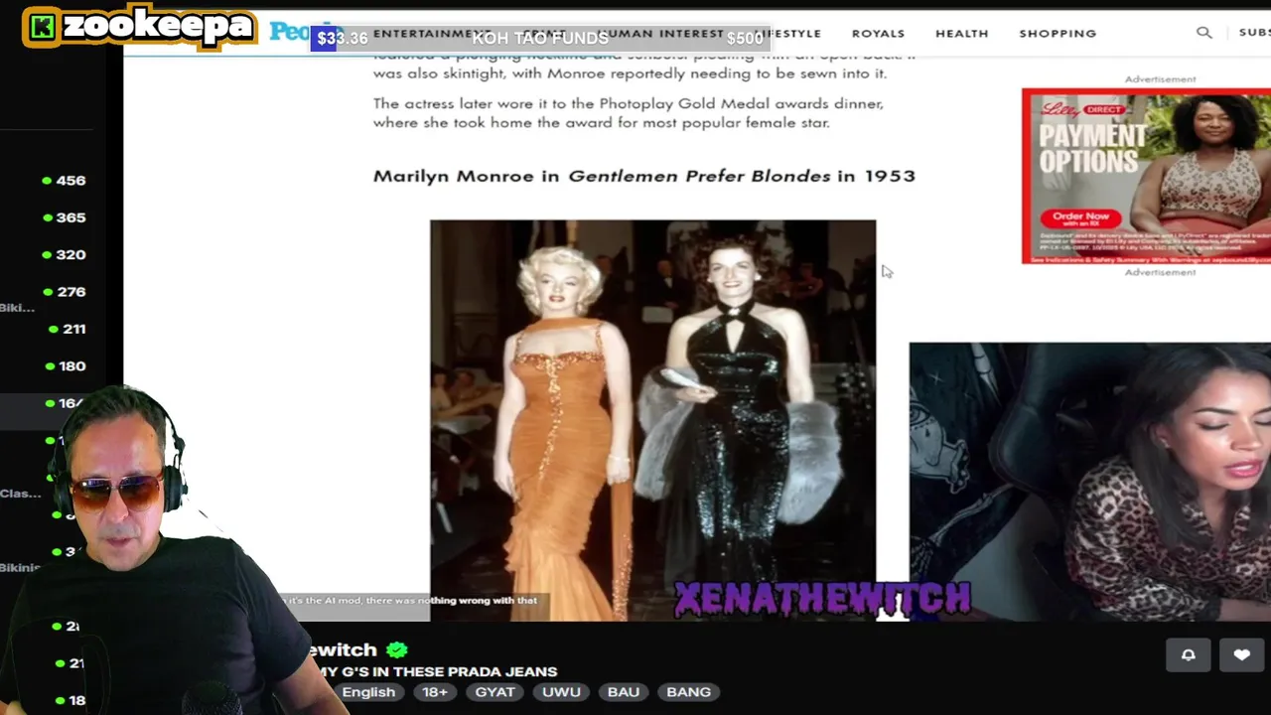Select the UWU tag
This screenshot has height=715, width=1271.
561,692
